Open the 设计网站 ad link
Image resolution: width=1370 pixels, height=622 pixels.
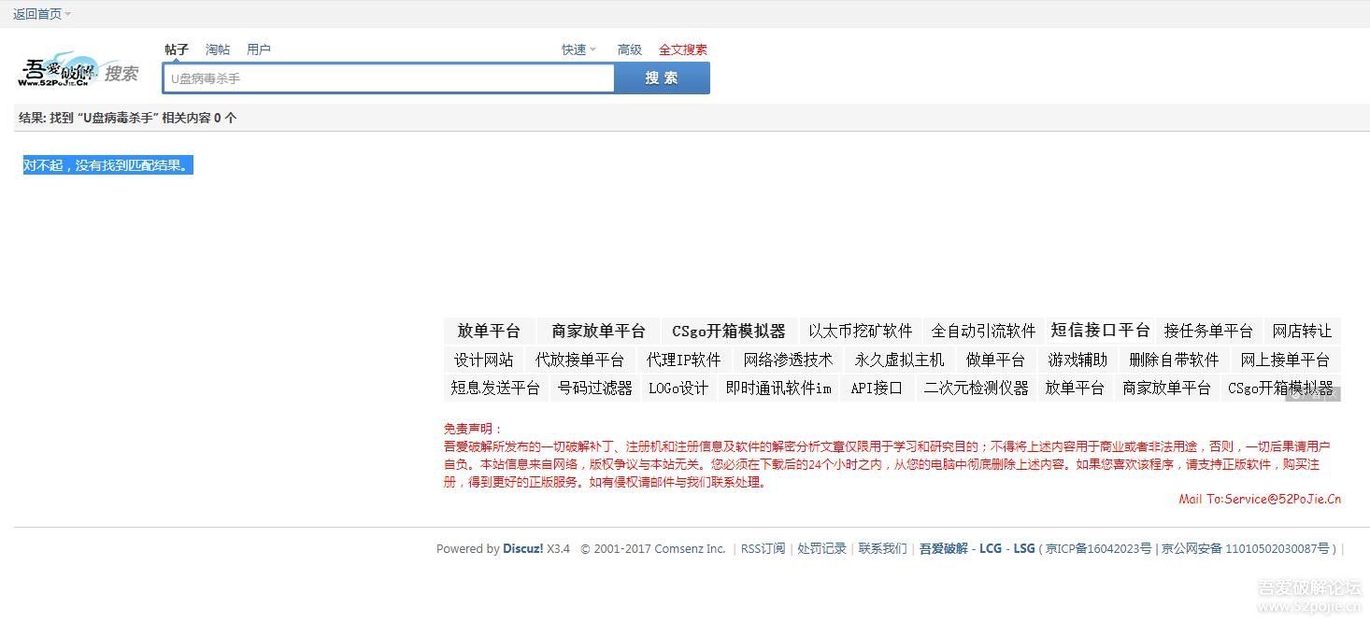pos(484,360)
